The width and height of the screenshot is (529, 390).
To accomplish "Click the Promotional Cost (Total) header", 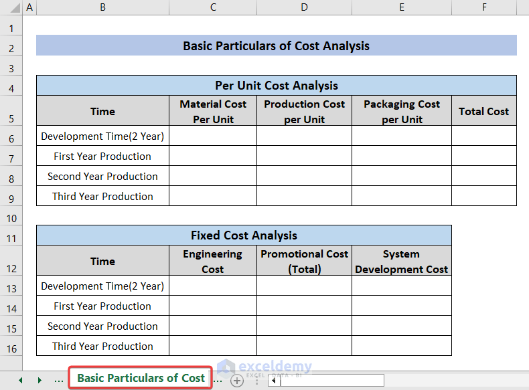I will point(304,261).
